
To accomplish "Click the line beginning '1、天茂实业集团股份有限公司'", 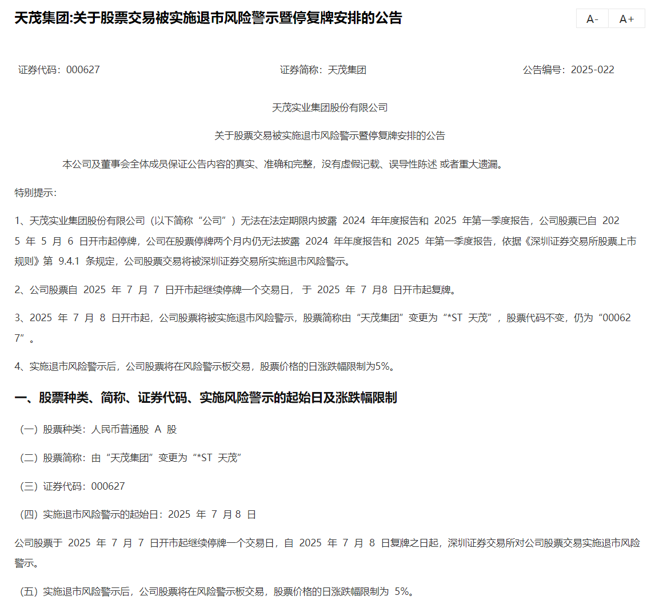I will point(326,241).
